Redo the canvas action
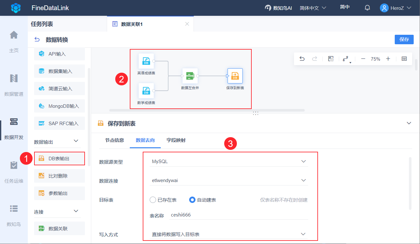Screen dimensions: 420x244 pyautogui.click(x=315, y=59)
